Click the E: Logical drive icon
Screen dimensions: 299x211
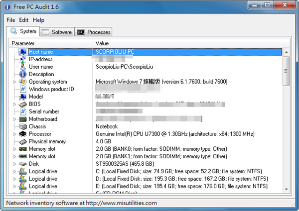tap(23, 186)
